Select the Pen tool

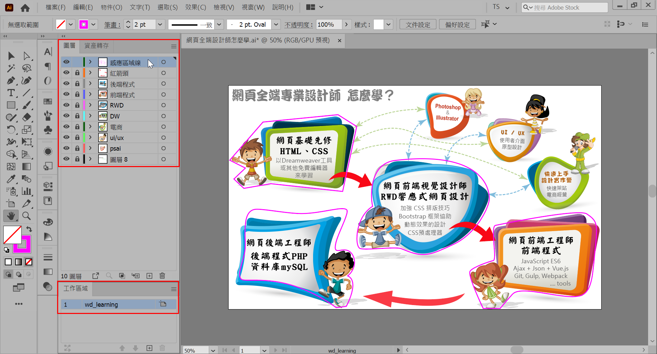[x=11, y=80]
